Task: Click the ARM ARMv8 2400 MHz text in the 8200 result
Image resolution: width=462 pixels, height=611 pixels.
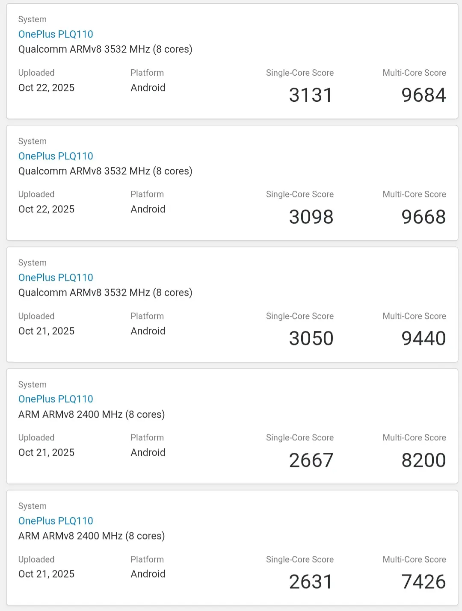Action: (x=92, y=414)
